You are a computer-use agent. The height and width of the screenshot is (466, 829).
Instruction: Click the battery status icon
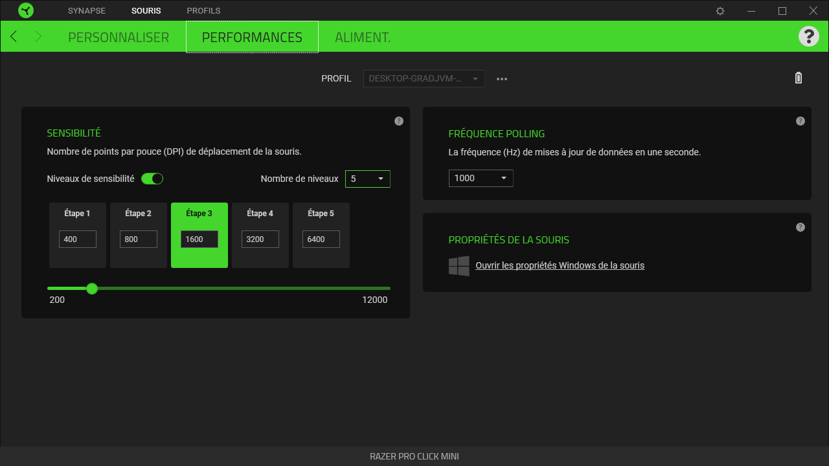pos(799,78)
